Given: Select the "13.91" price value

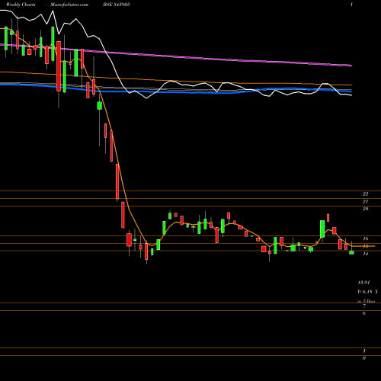Looking at the screenshot, I should tap(363, 283).
